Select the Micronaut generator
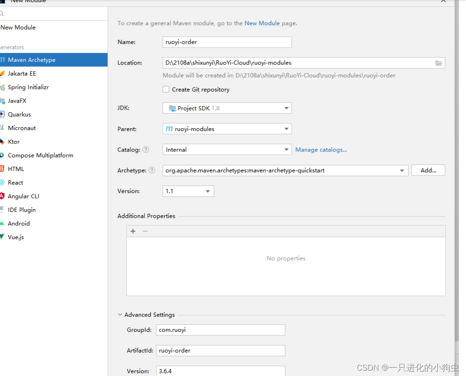 (x=54, y=128)
